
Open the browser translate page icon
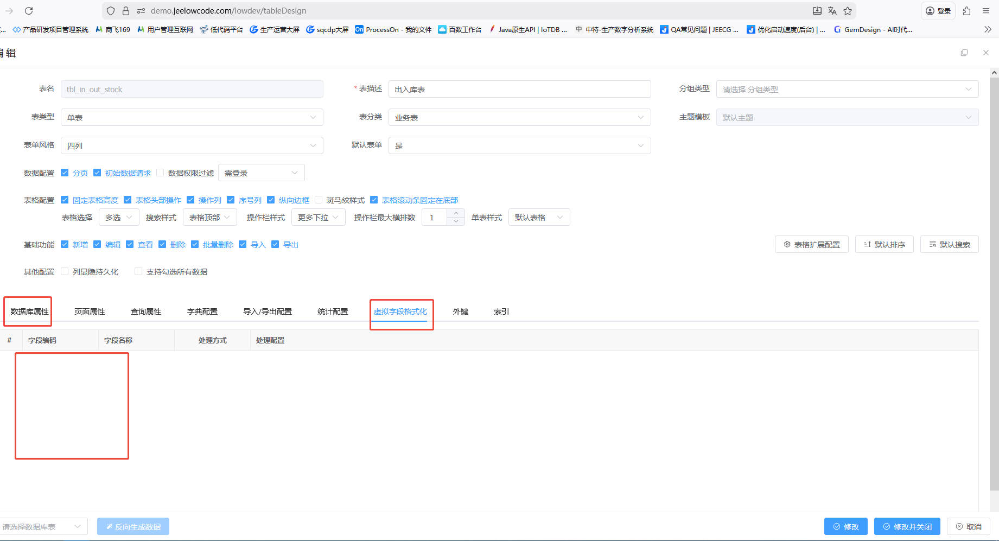(832, 11)
